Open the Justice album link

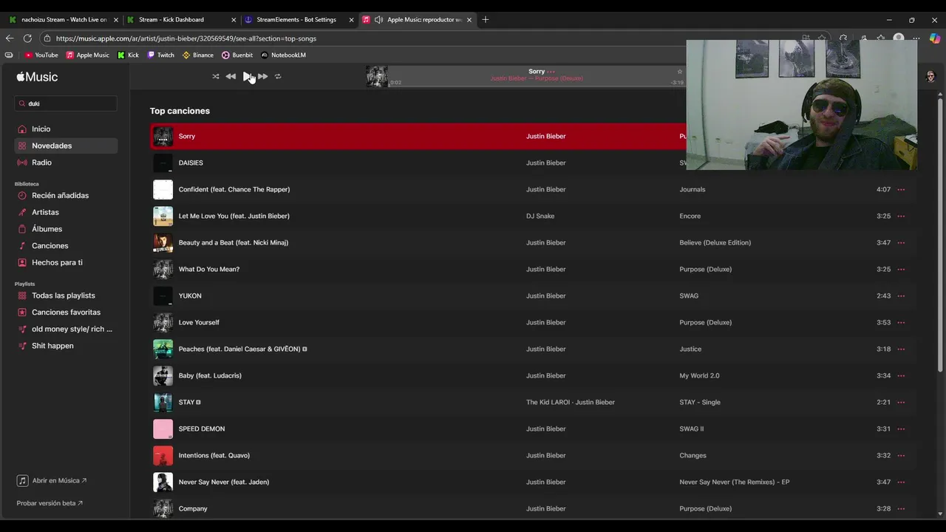pos(690,349)
